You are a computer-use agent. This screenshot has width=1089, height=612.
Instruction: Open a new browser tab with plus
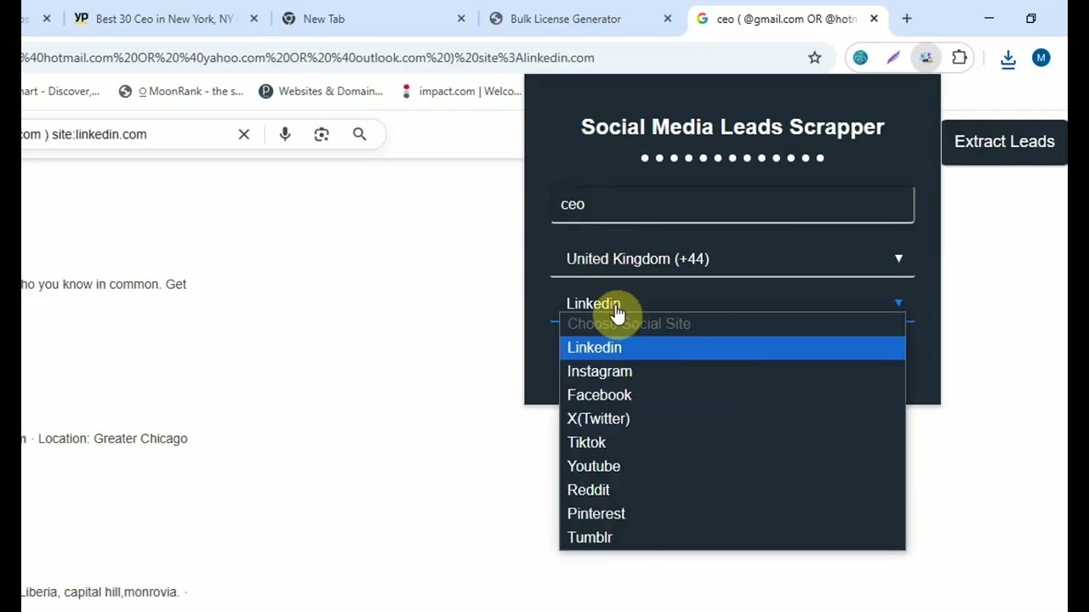(x=907, y=19)
